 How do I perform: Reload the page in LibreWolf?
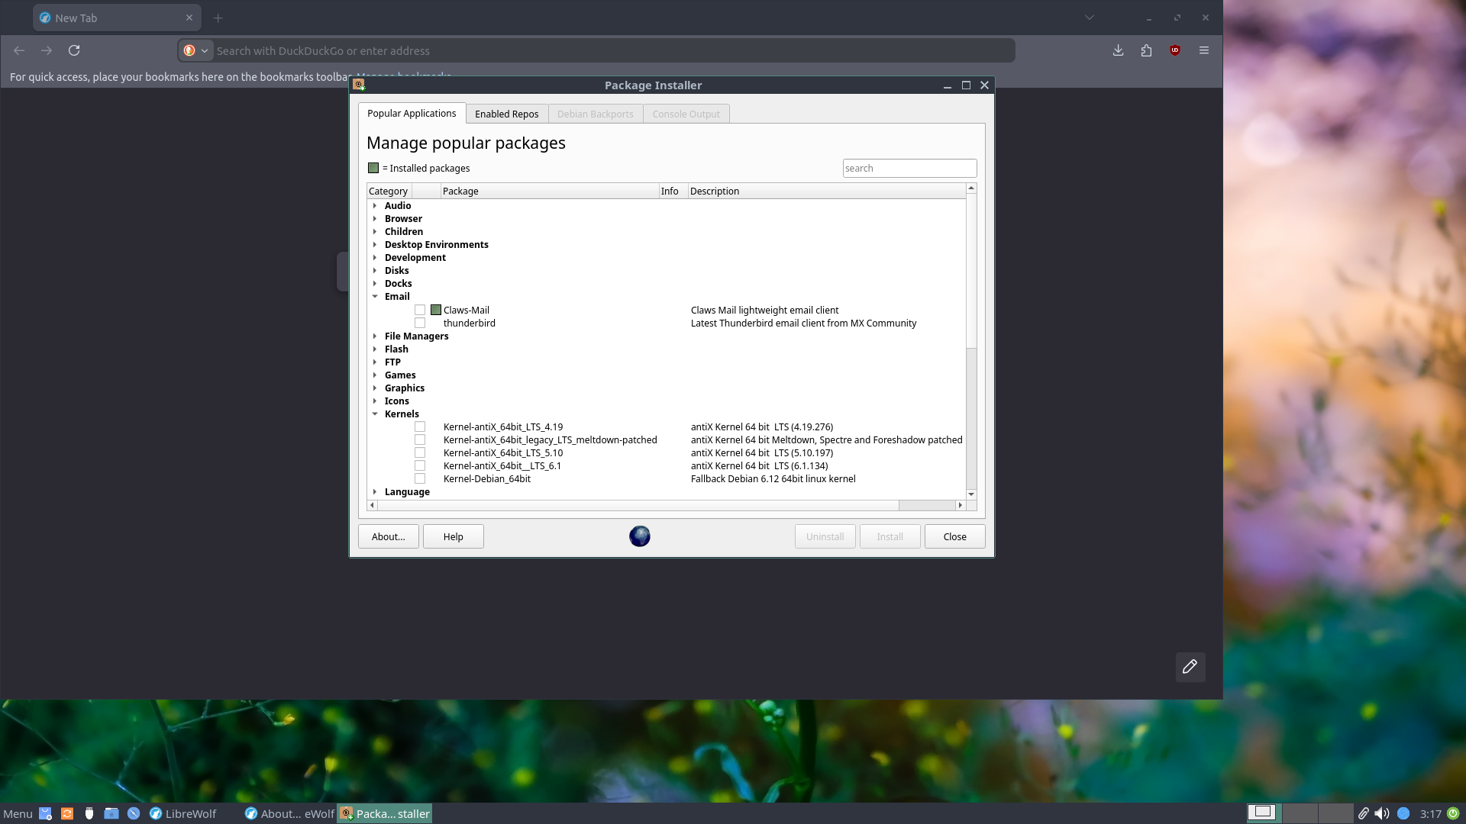tap(74, 50)
